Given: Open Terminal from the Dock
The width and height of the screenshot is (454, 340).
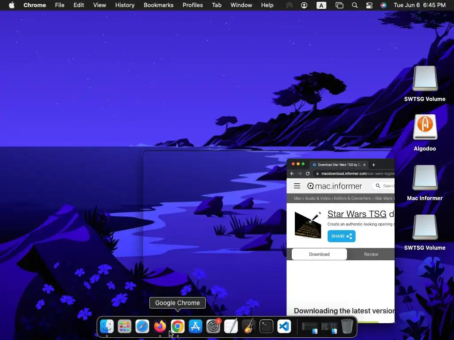Looking at the screenshot, I should click(x=266, y=326).
